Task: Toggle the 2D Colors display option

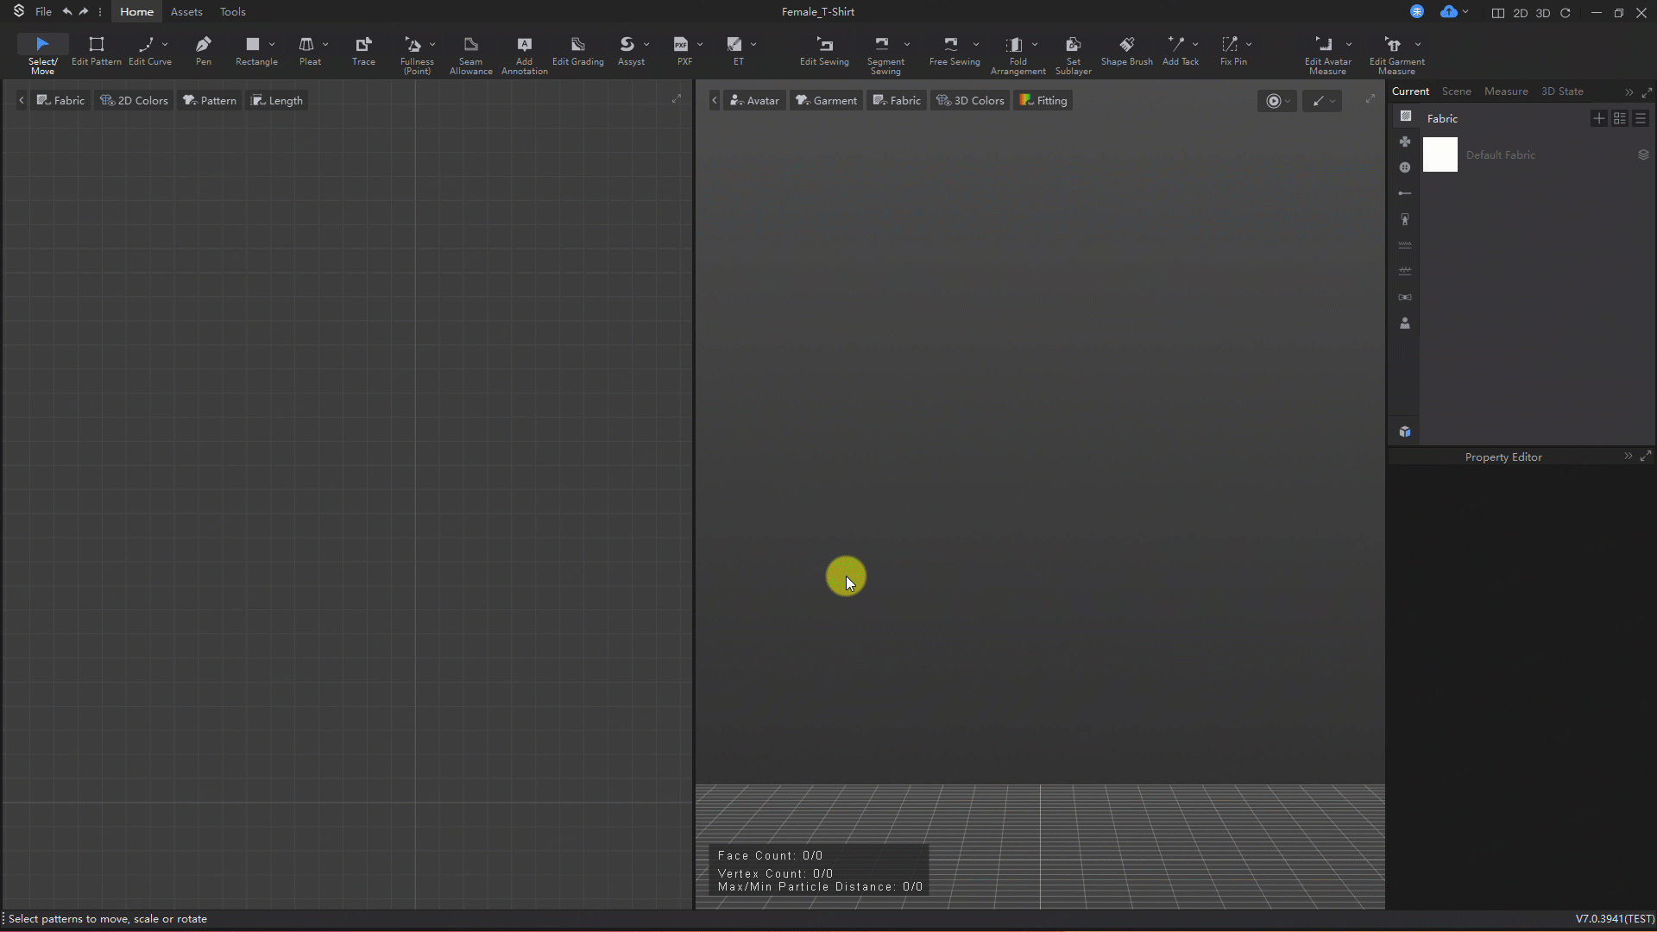Action: click(135, 100)
